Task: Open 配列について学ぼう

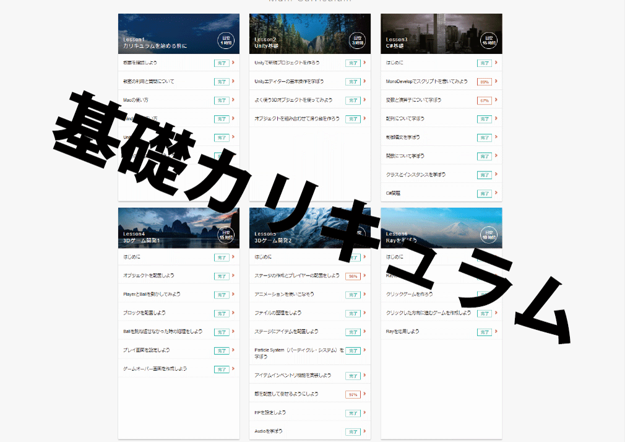Action: 441,118
